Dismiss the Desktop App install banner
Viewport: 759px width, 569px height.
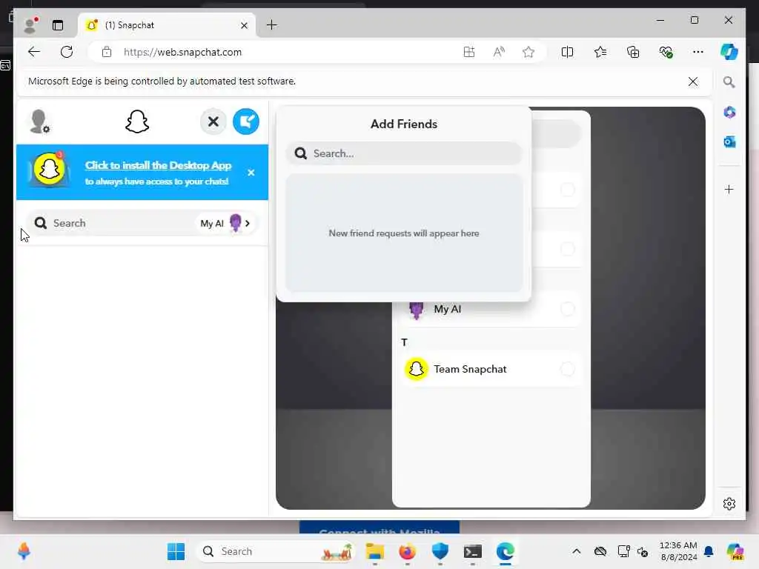click(251, 172)
